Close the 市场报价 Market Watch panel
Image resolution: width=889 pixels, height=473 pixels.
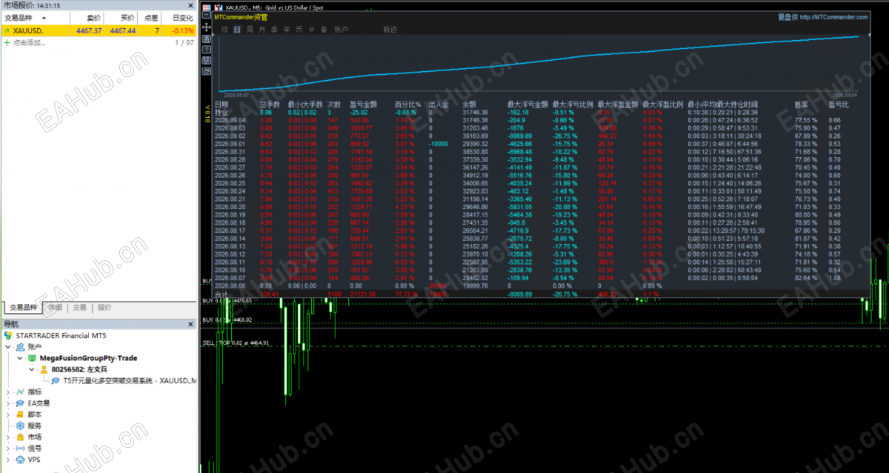click(192, 5)
